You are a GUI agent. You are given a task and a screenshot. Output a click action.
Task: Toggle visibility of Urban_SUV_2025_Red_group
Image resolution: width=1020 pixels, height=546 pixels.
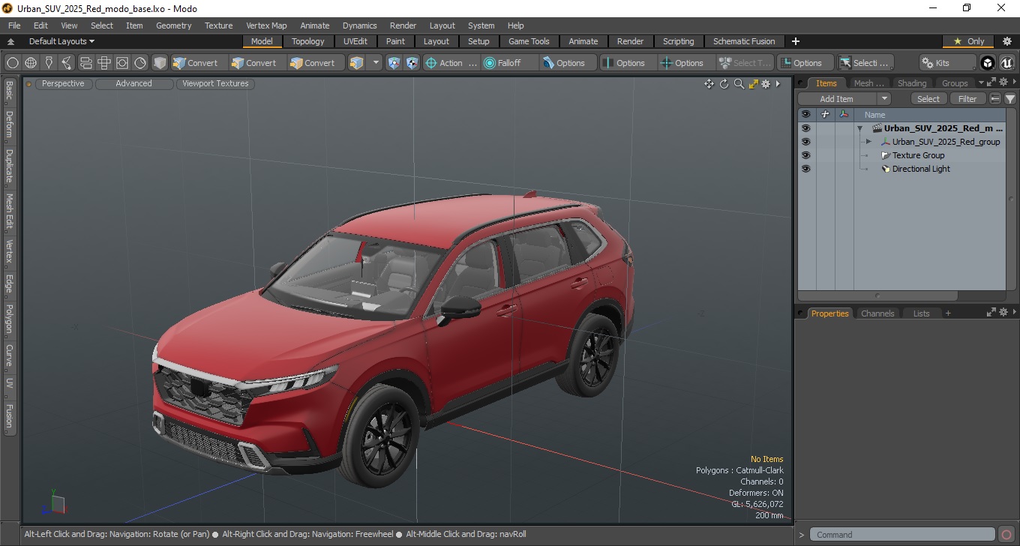pyautogui.click(x=806, y=142)
